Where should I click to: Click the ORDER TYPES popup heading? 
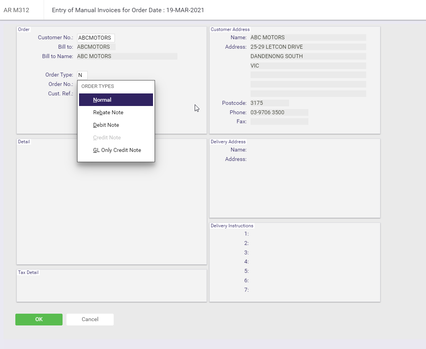[x=98, y=86]
